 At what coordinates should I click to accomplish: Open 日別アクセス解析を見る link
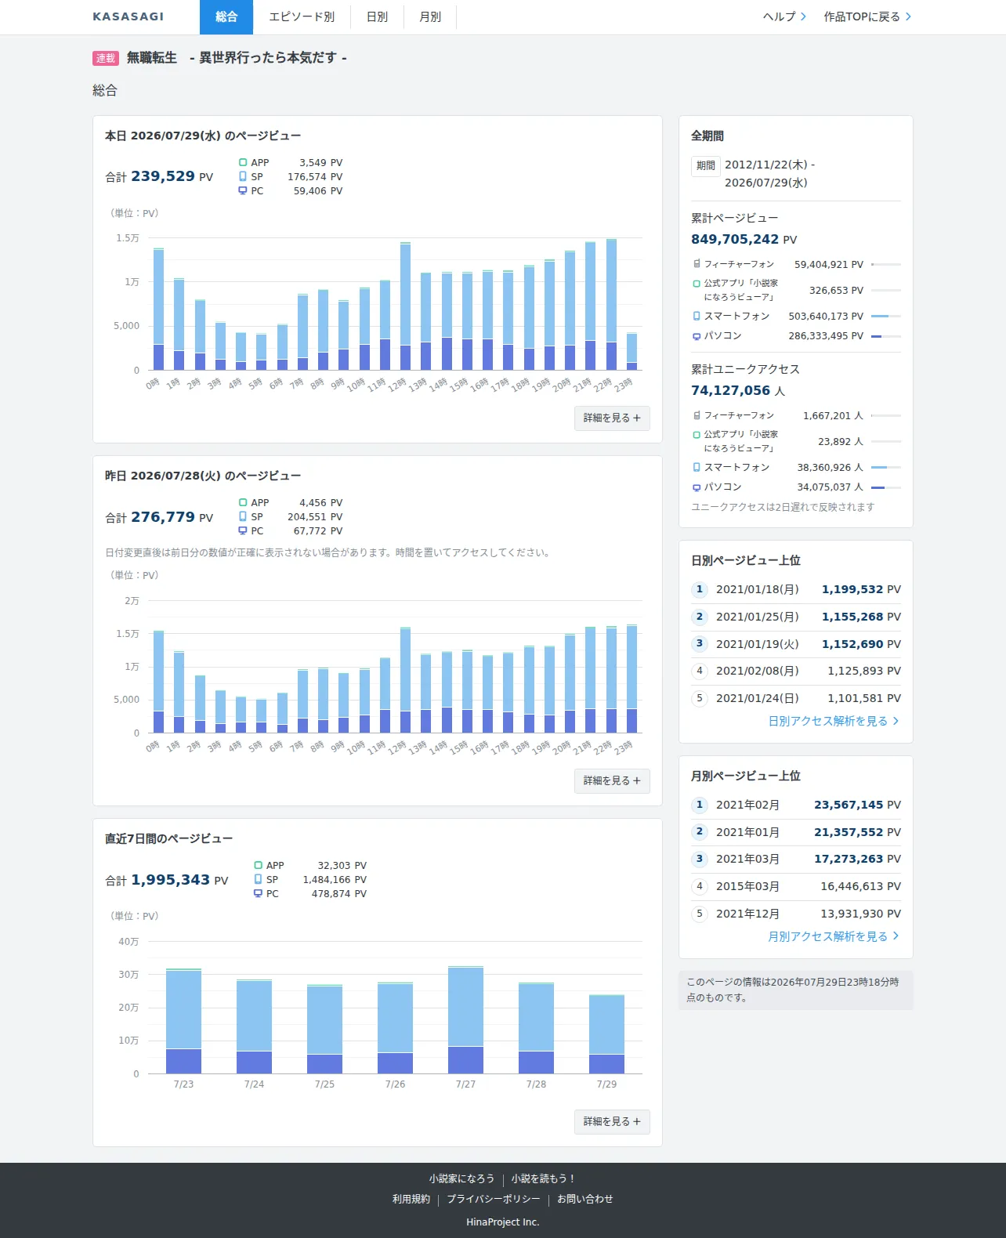(x=834, y=721)
